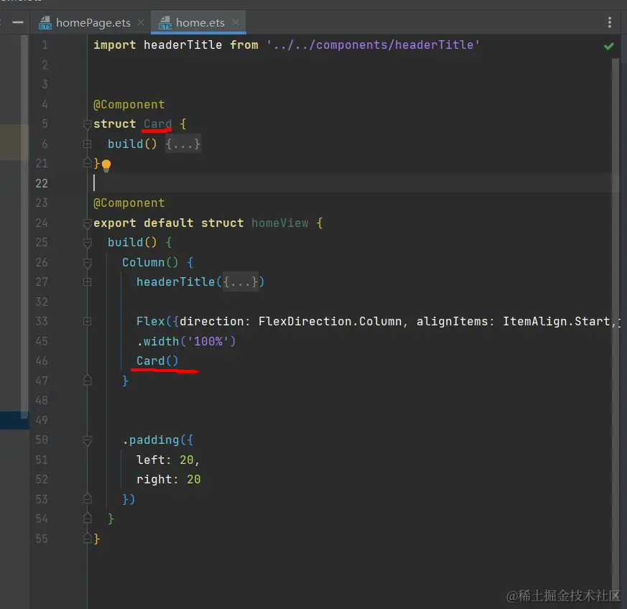The height and width of the screenshot is (609, 627).
Task: Click the Column() call on line 26
Action: click(150, 262)
